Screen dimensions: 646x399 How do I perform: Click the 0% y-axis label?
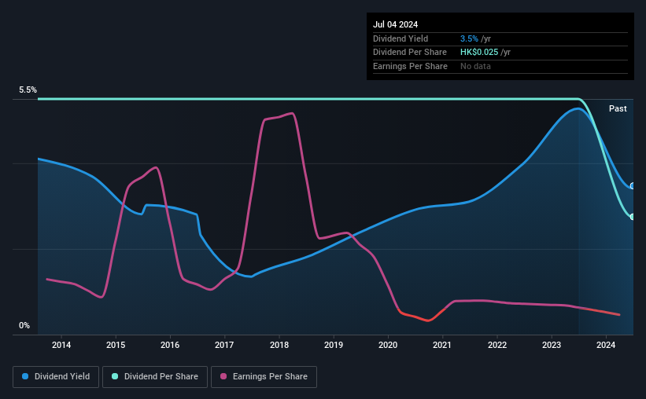[x=24, y=325]
